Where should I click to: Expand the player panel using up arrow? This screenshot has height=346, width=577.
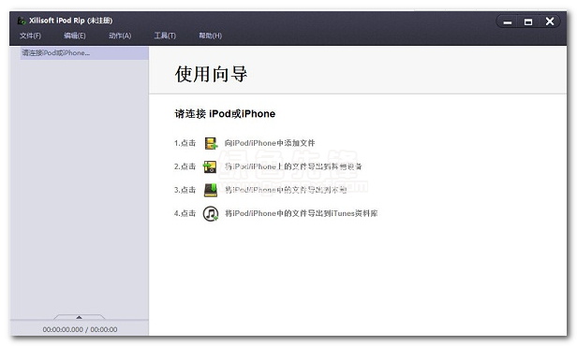click(79, 317)
